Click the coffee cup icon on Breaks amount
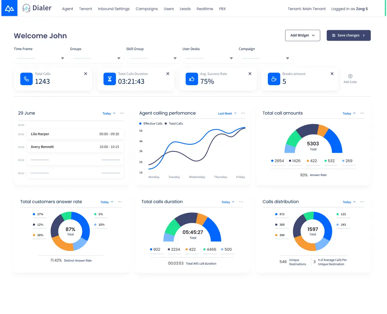 [x=274, y=79]
